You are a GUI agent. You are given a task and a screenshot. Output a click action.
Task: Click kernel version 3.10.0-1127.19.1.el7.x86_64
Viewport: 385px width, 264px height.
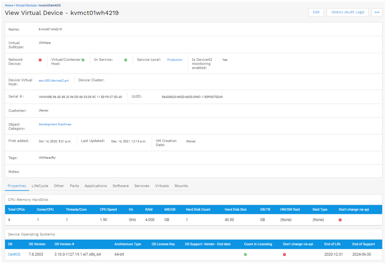[78, 254]
